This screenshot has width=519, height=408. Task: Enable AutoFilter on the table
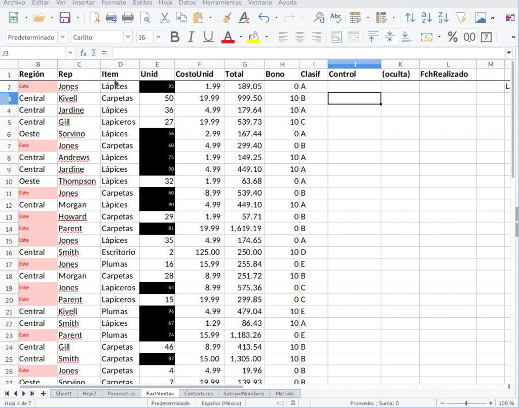460,17
